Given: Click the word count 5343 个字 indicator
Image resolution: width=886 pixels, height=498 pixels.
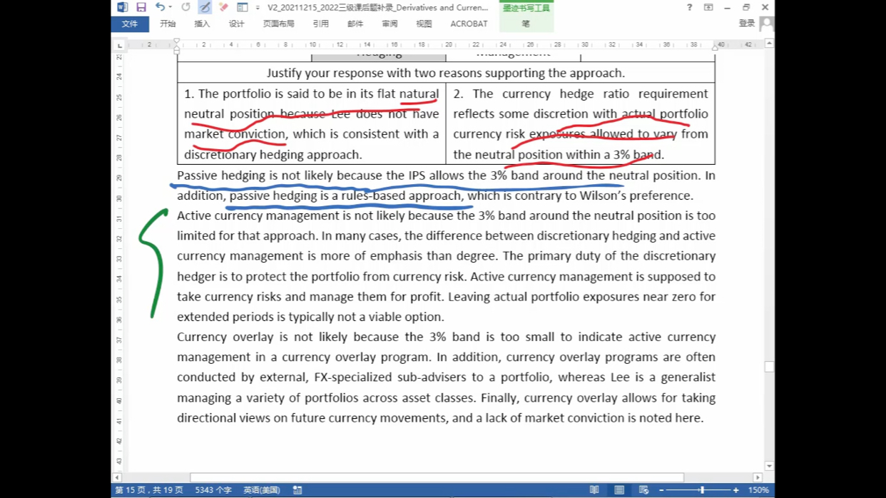Looking at the screenshot, I should pos(213,490).
